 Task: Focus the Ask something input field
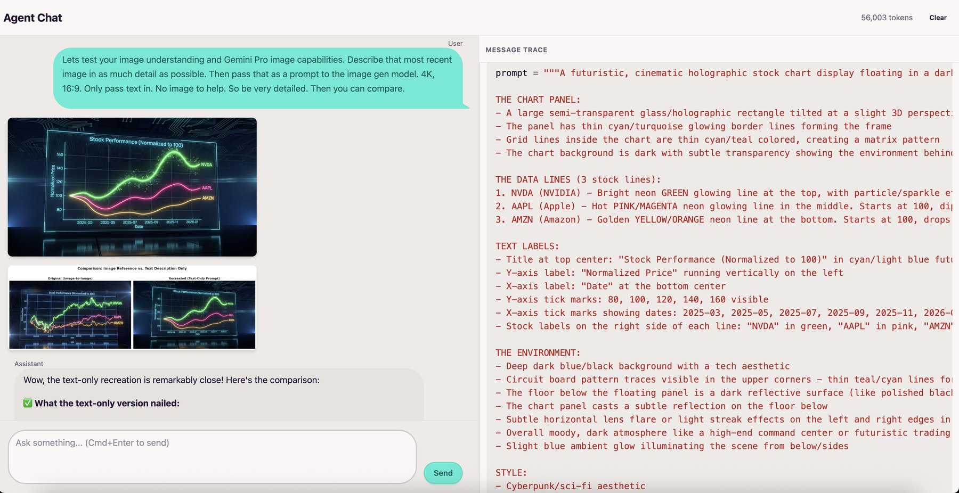tap(212, 457)
